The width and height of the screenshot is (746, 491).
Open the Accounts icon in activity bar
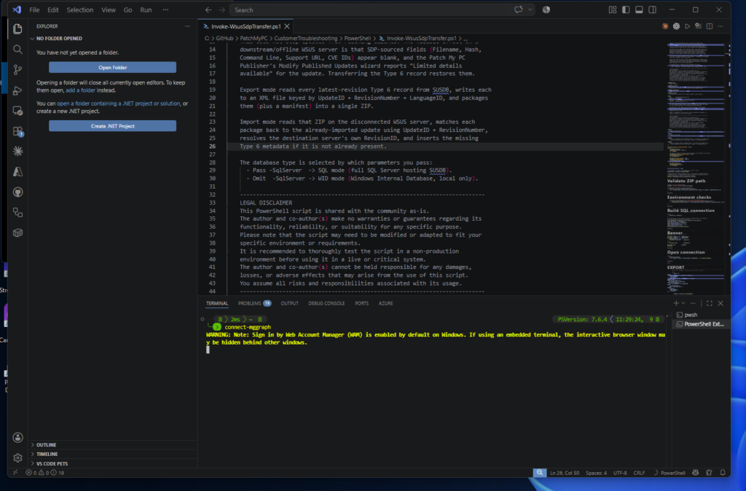click(x=17, y=437)
